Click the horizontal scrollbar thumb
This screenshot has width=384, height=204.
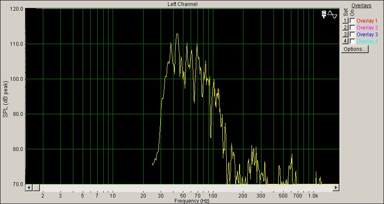[x=36, y=188]
